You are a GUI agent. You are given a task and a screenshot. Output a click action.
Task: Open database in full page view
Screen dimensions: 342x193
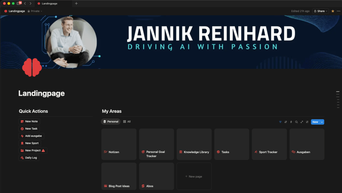(x=302, y=122)
